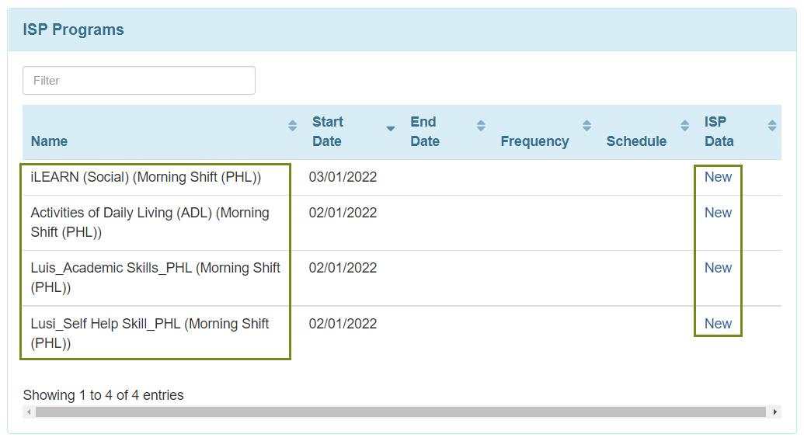Sort the table by Name column arrows
This screenshot has height=441, width=804.
click(292, 126)
